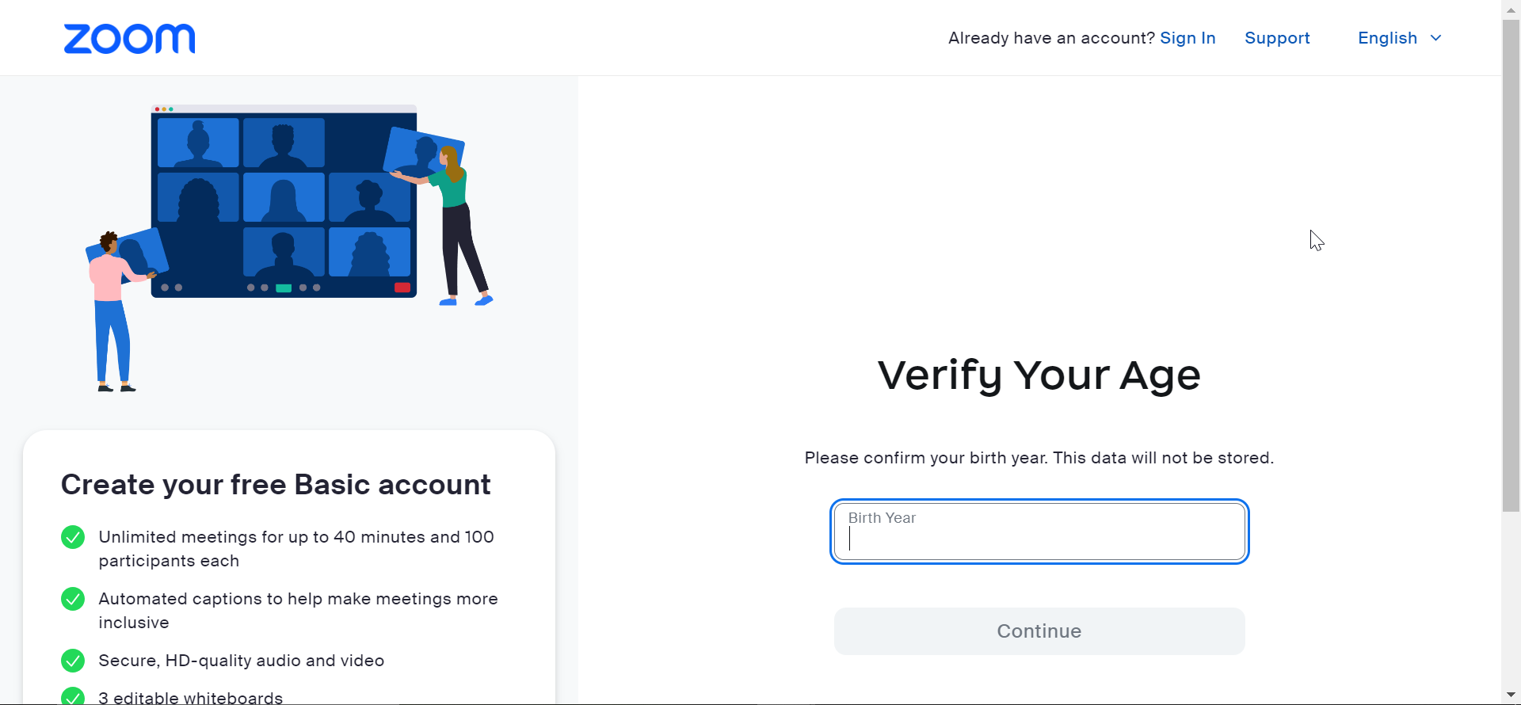
Task: Click the traffic-light dots on the illustrated window
Action: click(x=162, y=108)
